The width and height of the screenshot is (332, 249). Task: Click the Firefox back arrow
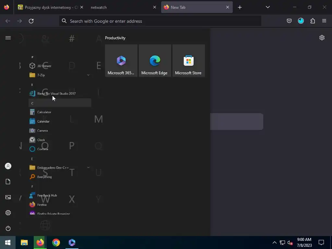pos(8,21)
